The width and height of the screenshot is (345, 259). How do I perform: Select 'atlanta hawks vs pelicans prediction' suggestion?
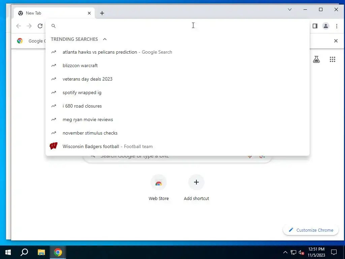coord(177,52)
